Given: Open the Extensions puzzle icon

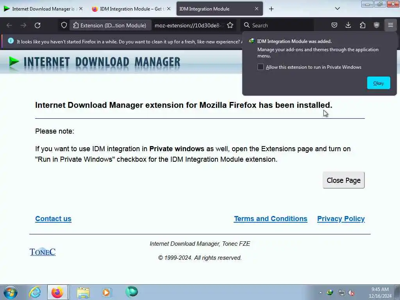Looking at the screenshot, I should tap(362, 25).
